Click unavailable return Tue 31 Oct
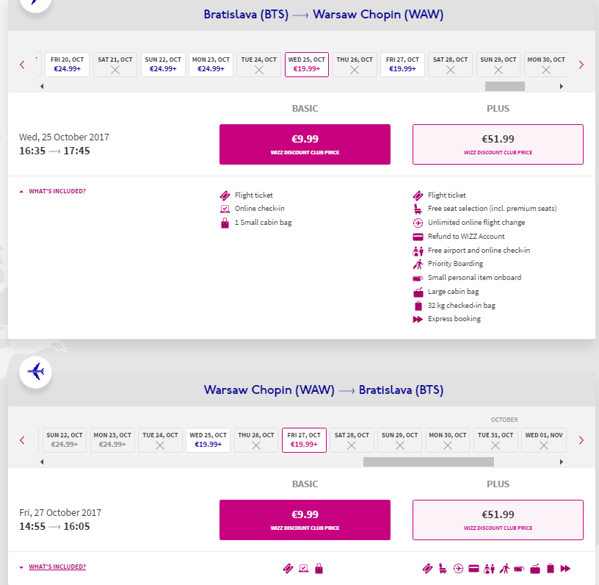 [495, 440]
